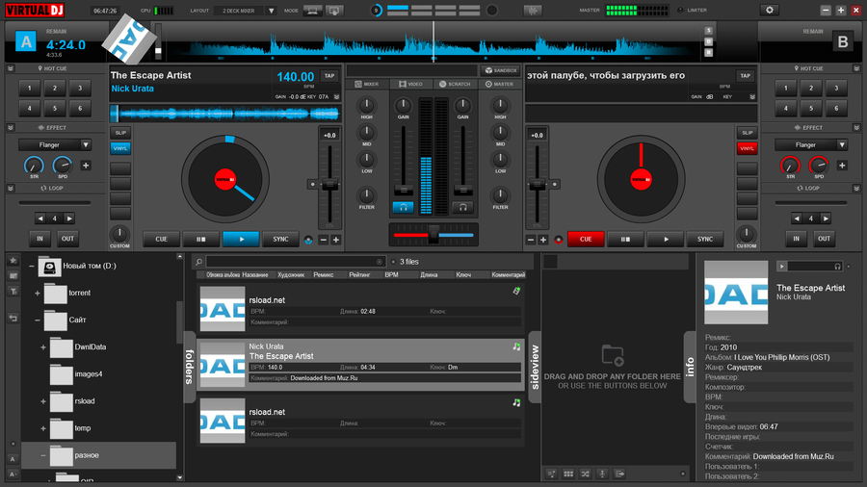
Task: Select the first mode button (laptop icon)
Action: [x=312, y=11]
